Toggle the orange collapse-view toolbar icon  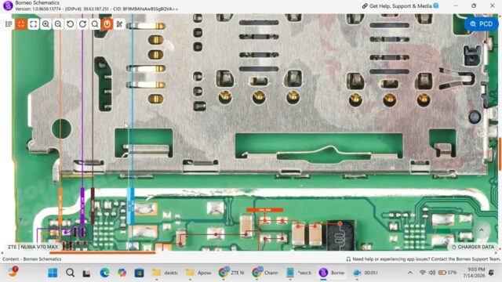(21, 24)
